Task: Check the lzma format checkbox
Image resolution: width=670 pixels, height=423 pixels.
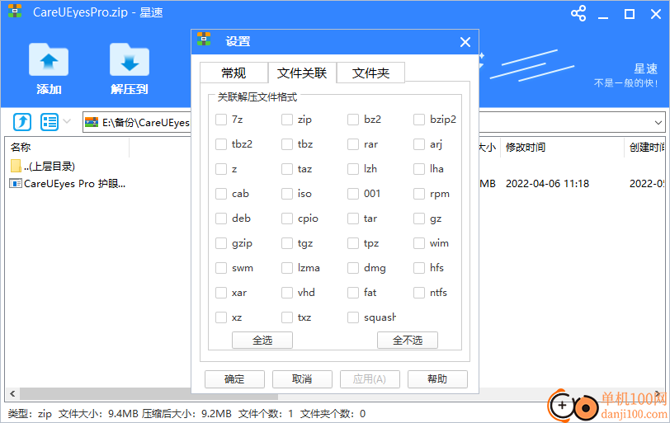Action: click(287, 268)
